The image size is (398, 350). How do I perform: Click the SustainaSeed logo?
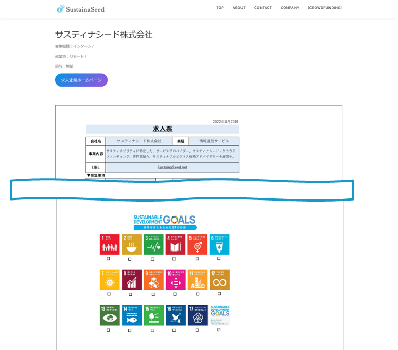point(80,9)
